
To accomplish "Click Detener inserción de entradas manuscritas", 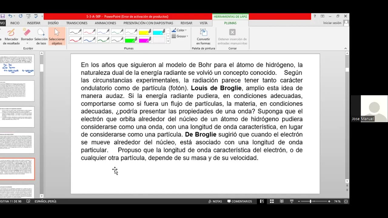I will (232, 37).
